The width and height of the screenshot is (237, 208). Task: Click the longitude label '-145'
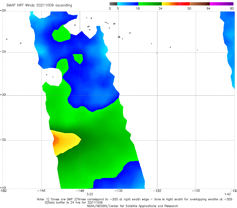(x=41, y=191)
